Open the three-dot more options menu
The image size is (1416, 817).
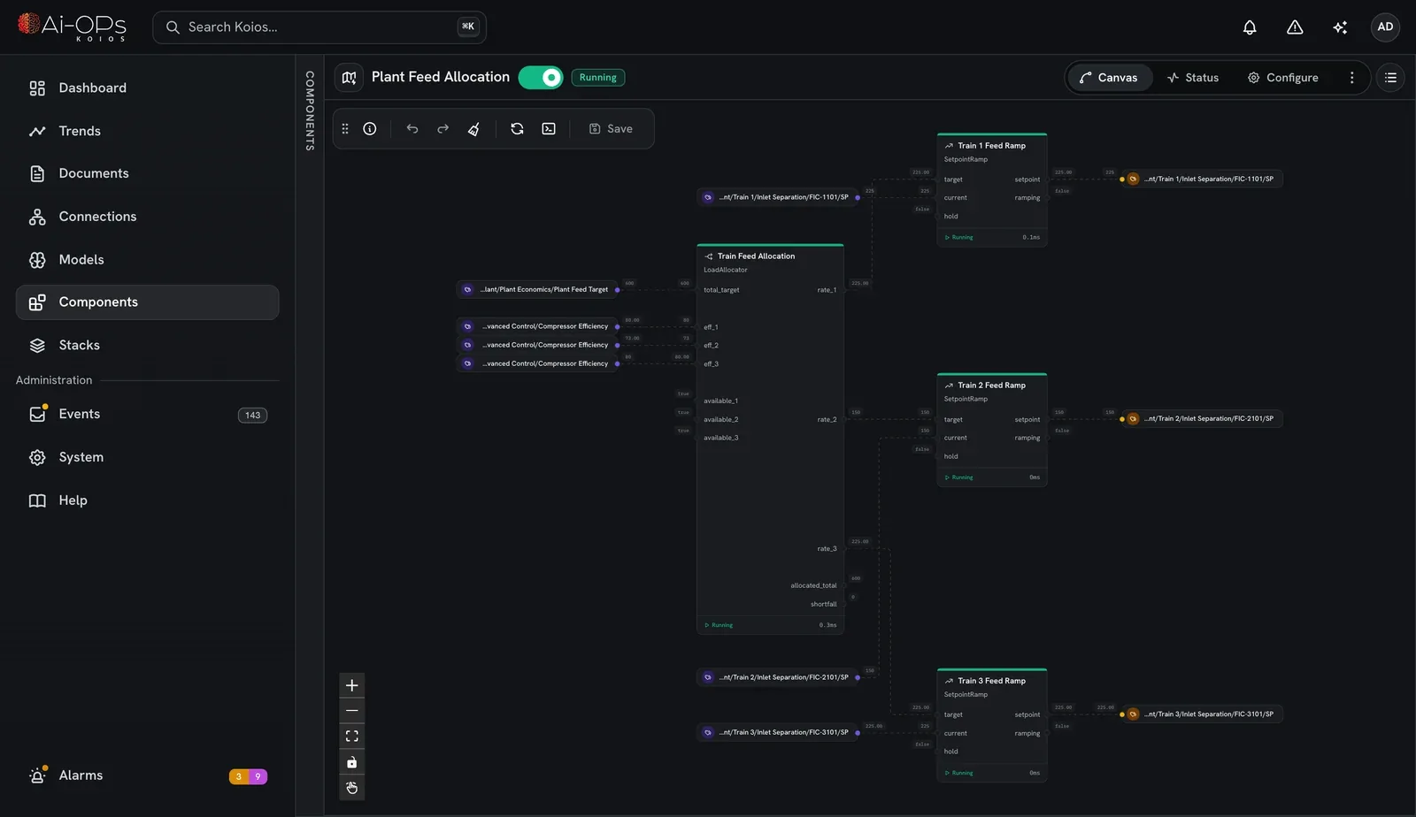click(1351, 78)
